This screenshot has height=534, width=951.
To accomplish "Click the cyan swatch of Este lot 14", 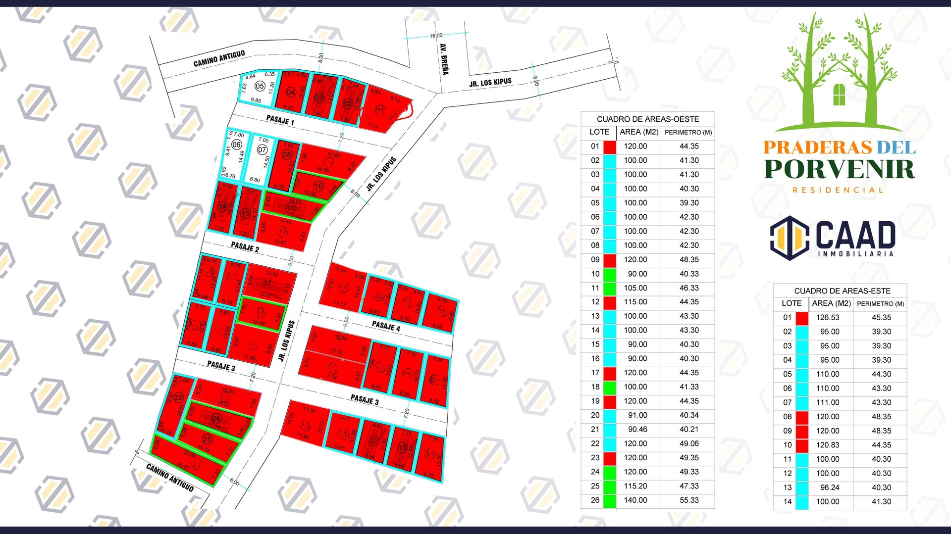I will coord(802,502).
